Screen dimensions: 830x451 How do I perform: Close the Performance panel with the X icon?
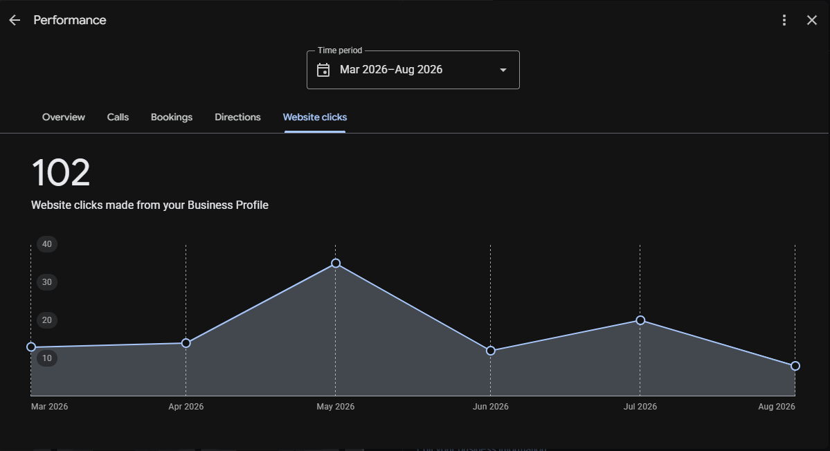coord(811,20)
